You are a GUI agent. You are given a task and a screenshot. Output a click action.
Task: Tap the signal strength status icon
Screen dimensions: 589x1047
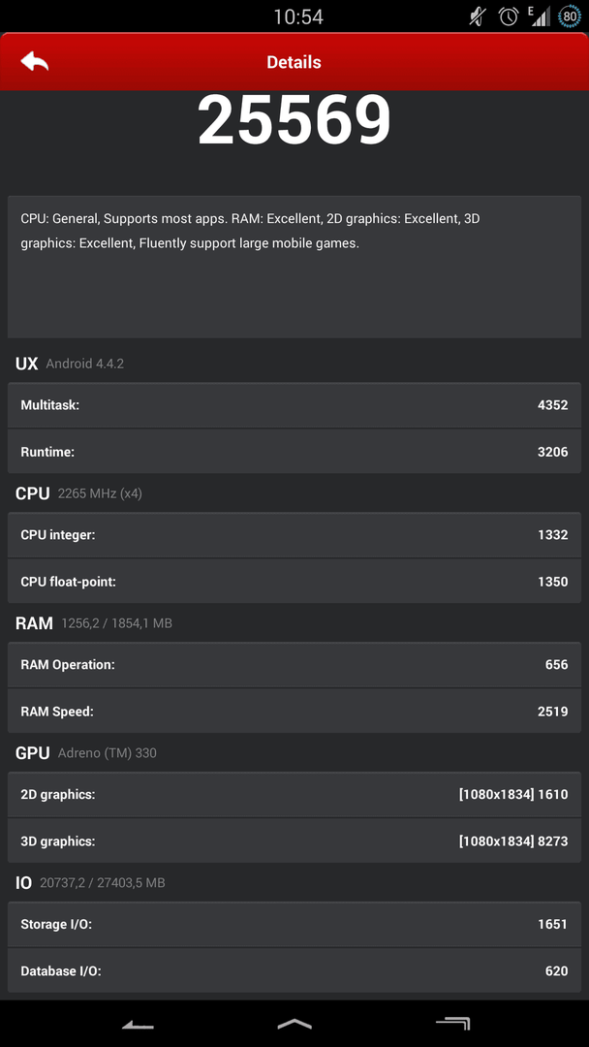tap(540, 16)
